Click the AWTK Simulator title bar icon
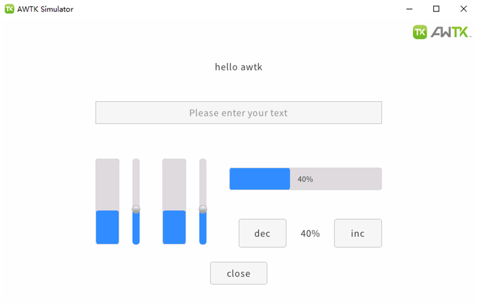 point(10,9)
